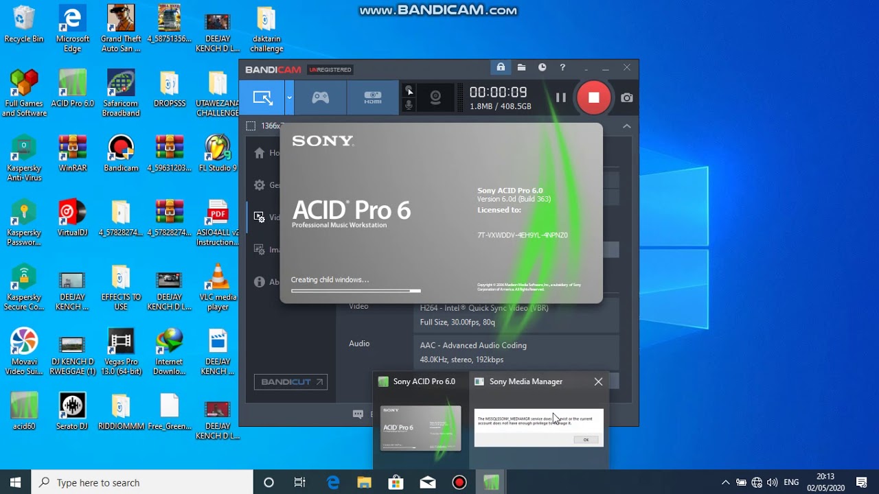Show hidden system tray icons

pyautogui.click(x=725, y=482)
